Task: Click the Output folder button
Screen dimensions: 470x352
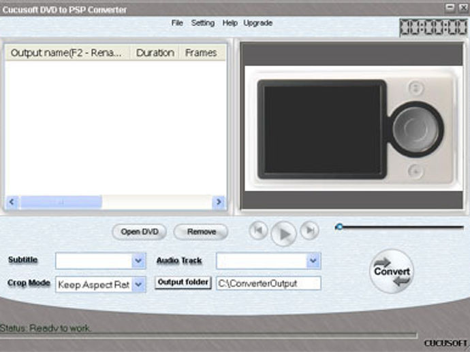Action: (183, 282)
